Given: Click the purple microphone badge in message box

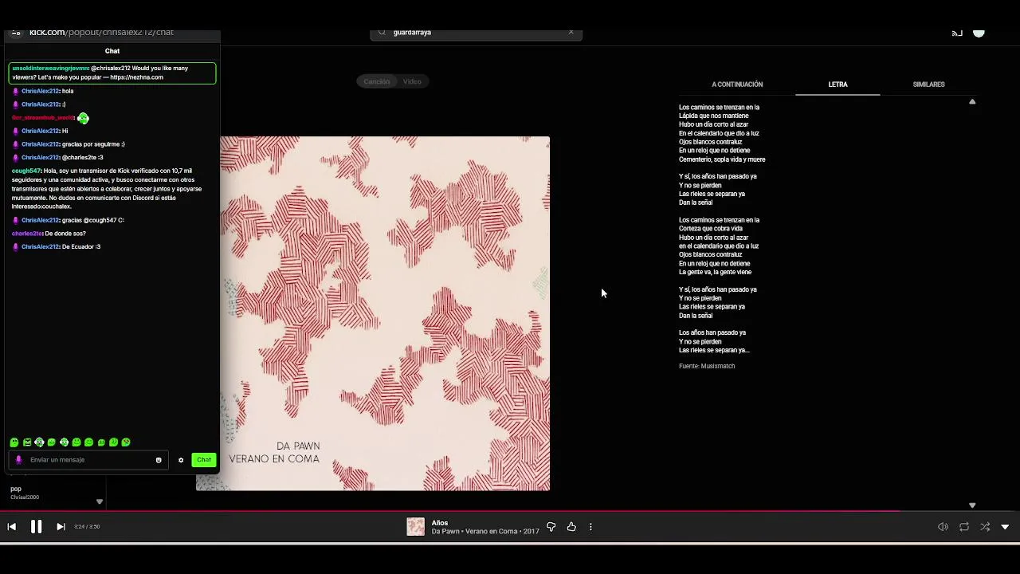Looking at the screenshot, I should [18, 460].
